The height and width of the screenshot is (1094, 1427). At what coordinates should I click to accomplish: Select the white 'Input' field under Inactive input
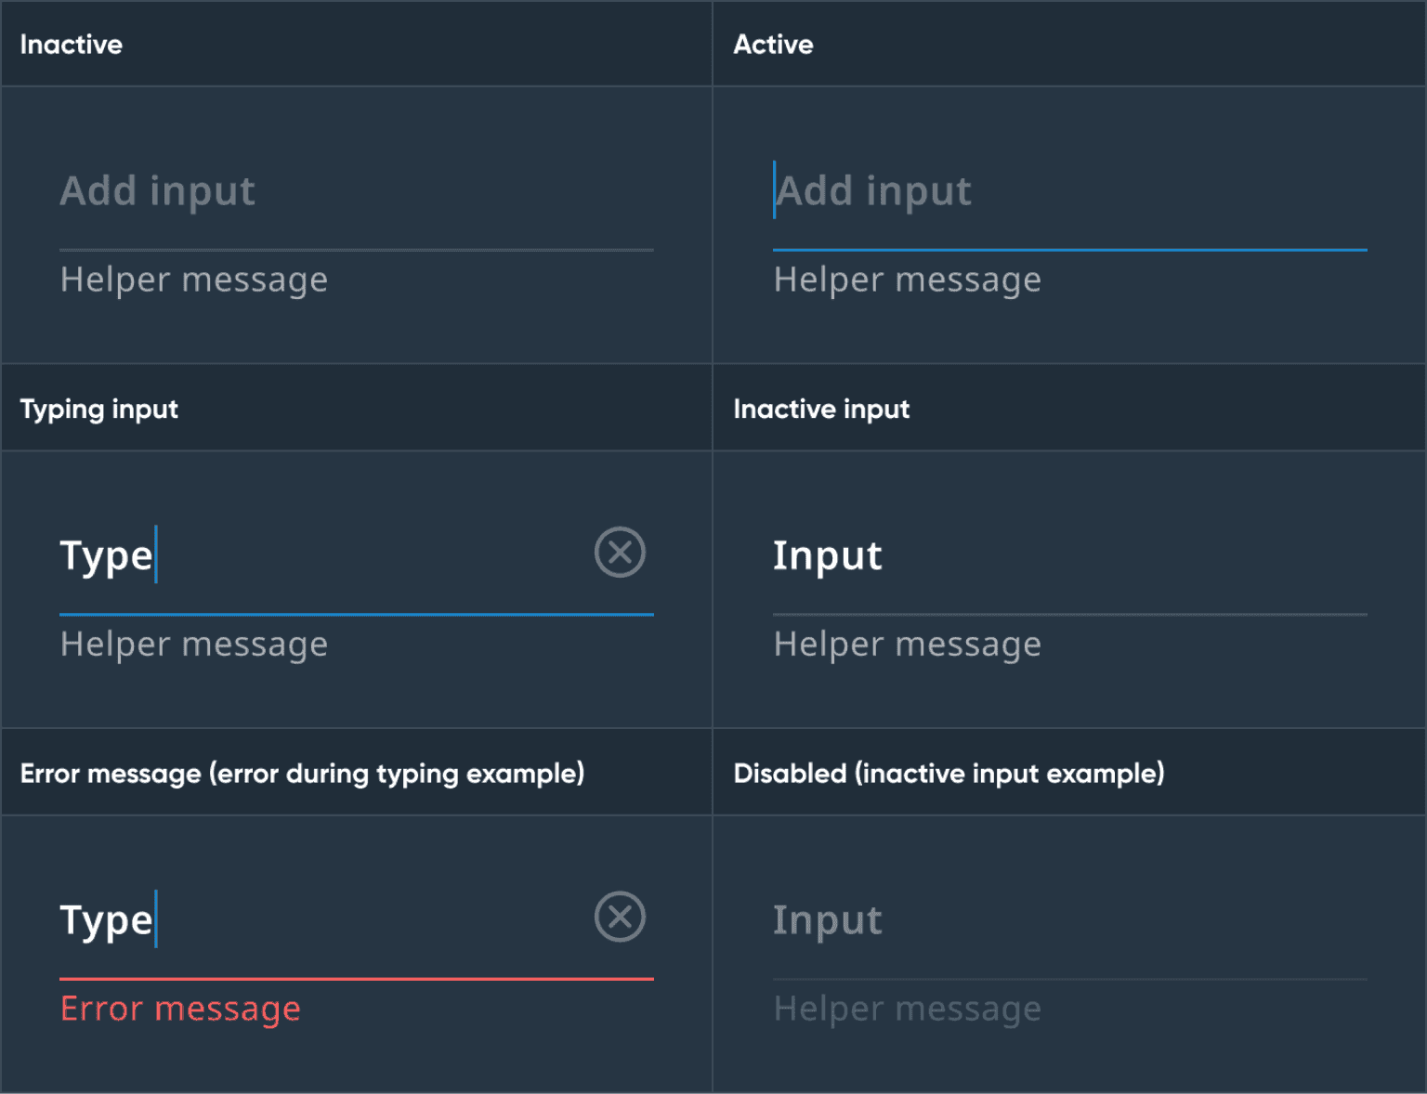[827, 555]
